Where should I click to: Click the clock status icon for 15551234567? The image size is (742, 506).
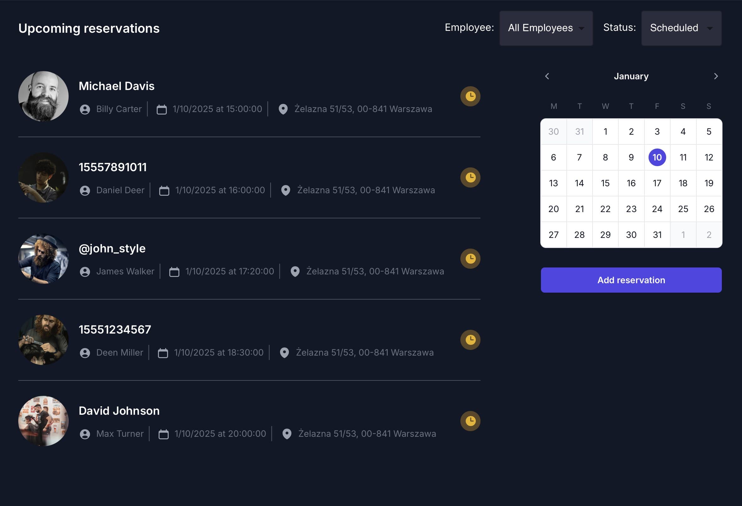click(470, 340)
